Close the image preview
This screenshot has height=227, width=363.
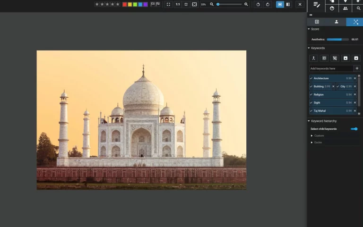click(x=300, y=4)
